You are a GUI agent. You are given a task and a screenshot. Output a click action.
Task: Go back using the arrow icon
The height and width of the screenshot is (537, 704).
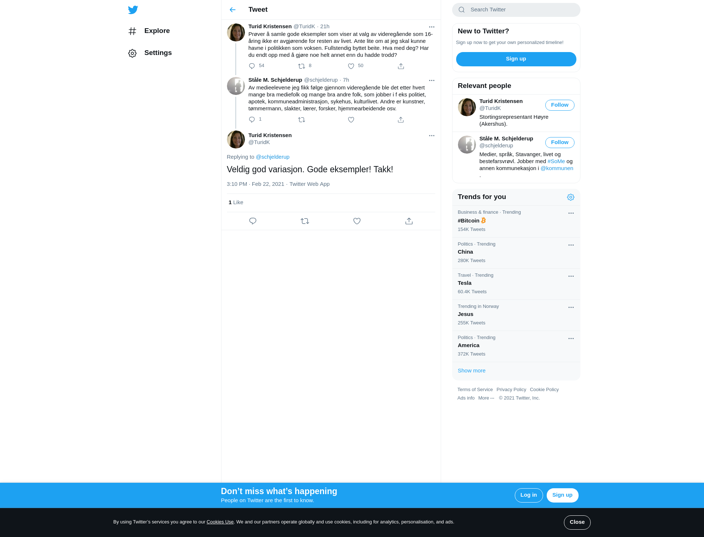tap(232, 10)
